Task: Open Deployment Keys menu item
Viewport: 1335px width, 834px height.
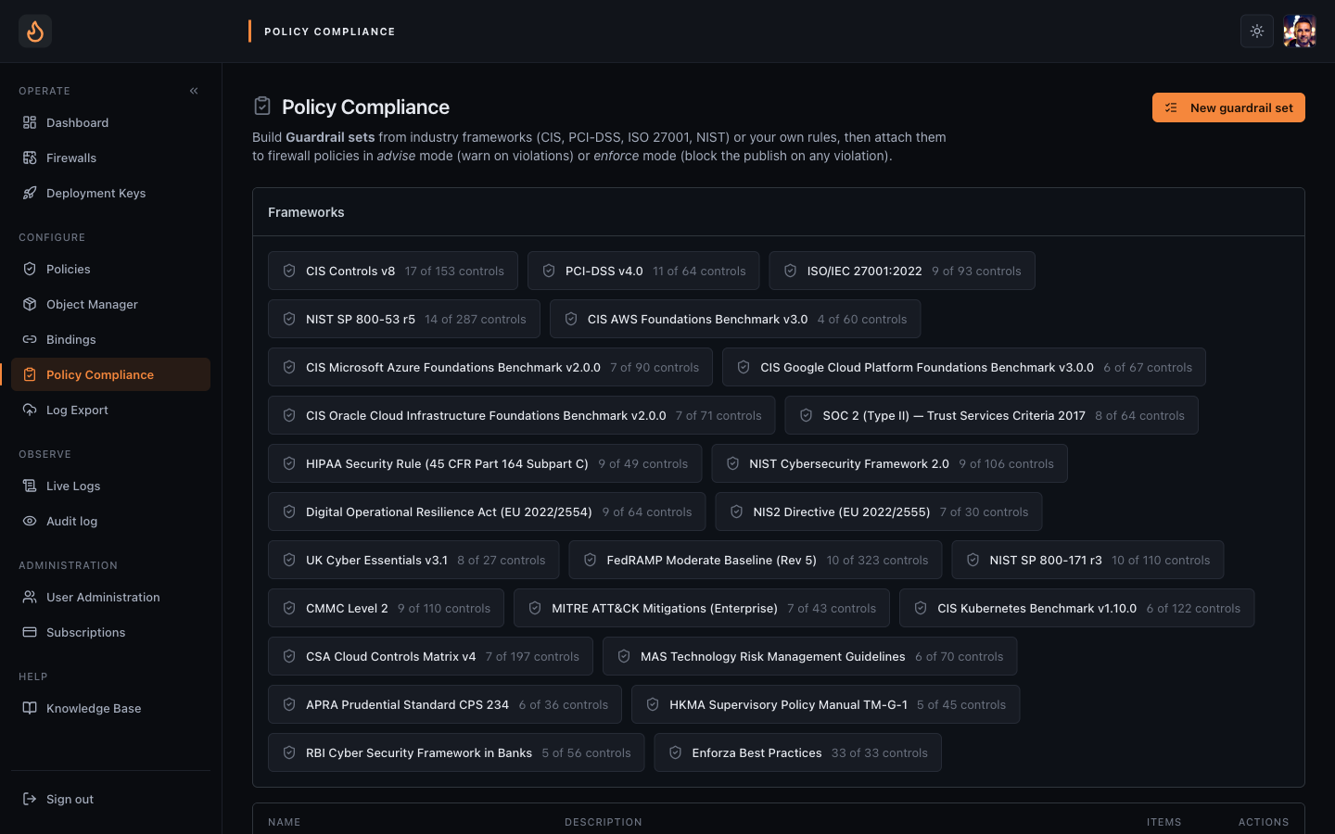Action: point(110,193)
